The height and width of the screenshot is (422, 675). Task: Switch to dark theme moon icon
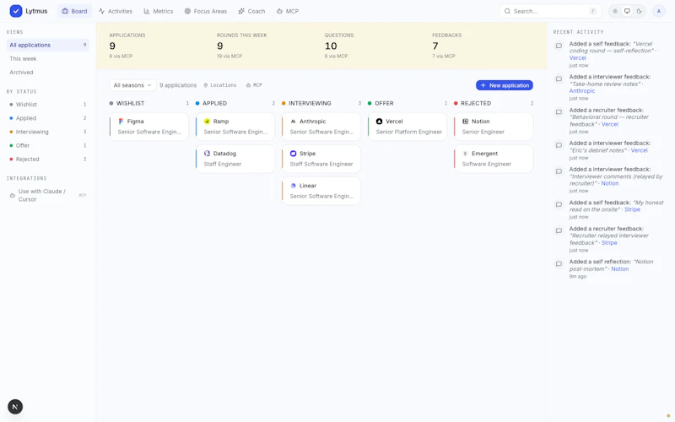click(x=640, y=11)
